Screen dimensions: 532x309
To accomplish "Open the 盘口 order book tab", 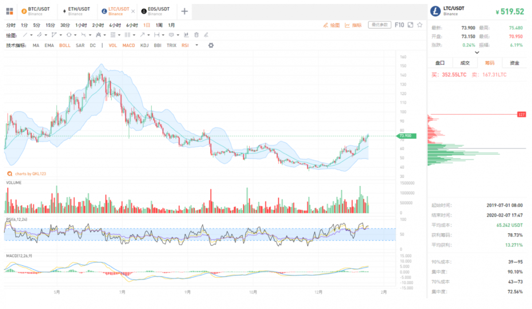I will 440,63.
